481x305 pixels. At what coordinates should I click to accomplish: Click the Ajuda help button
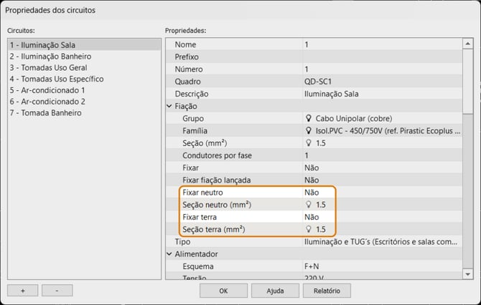click(x=276, y=291)
